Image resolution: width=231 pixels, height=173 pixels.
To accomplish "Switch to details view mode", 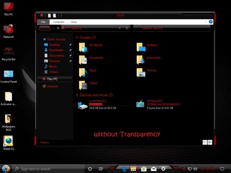I will 205,142.
